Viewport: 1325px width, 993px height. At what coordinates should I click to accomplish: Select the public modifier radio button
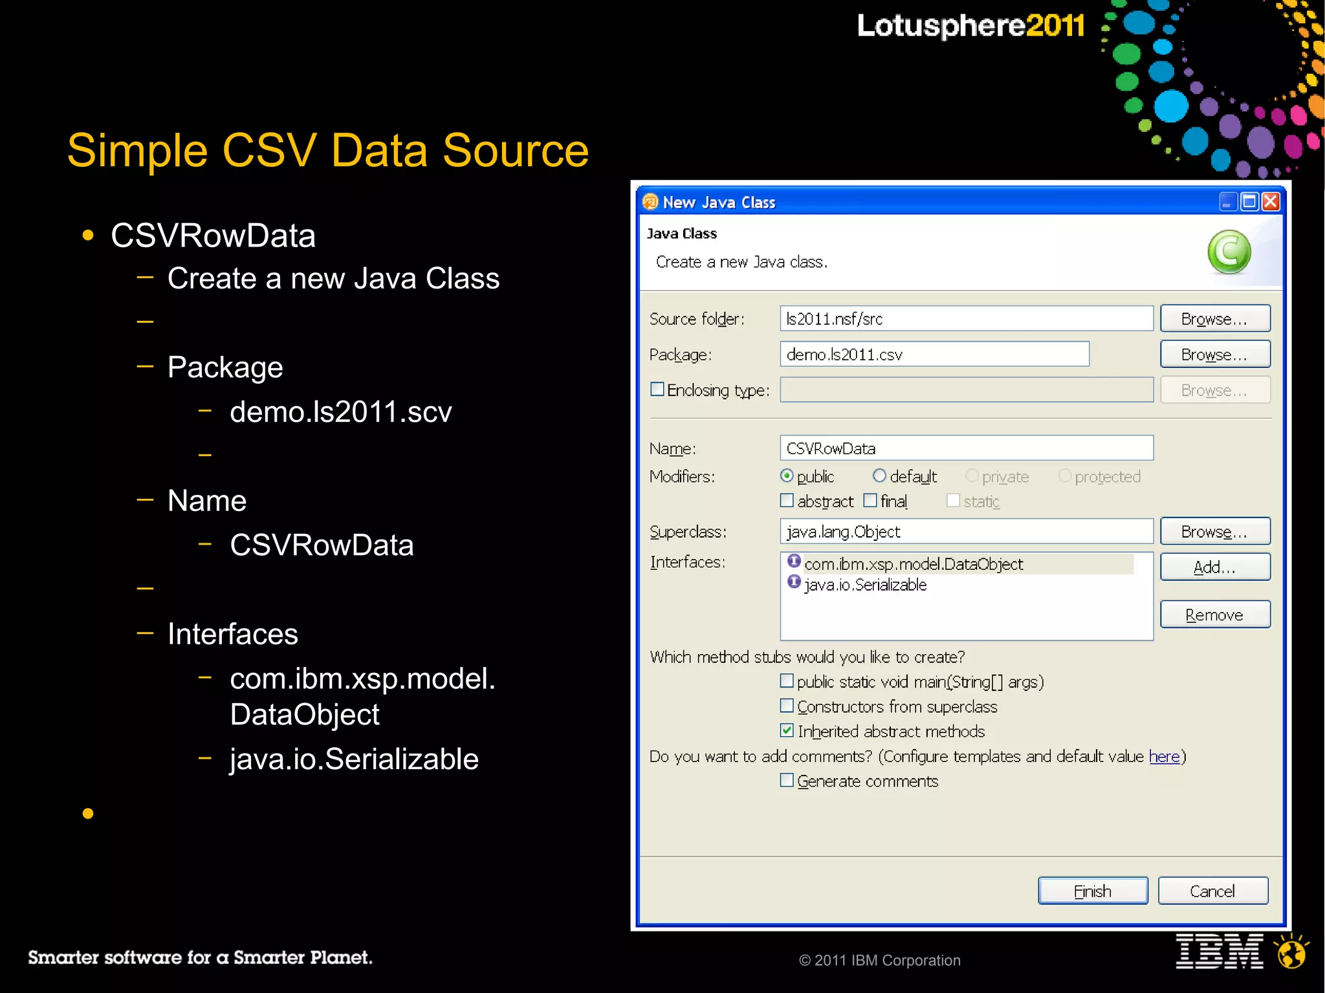click(x=787, y=475)
